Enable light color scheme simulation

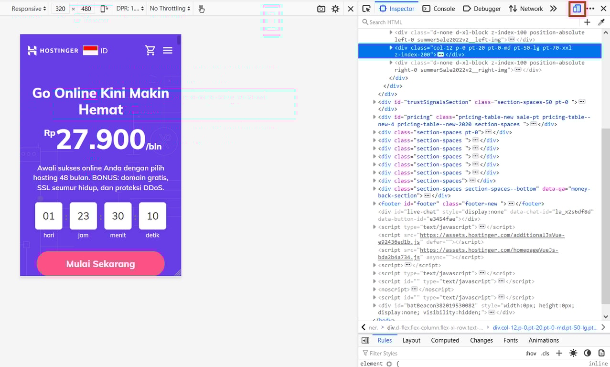[573, 353]
